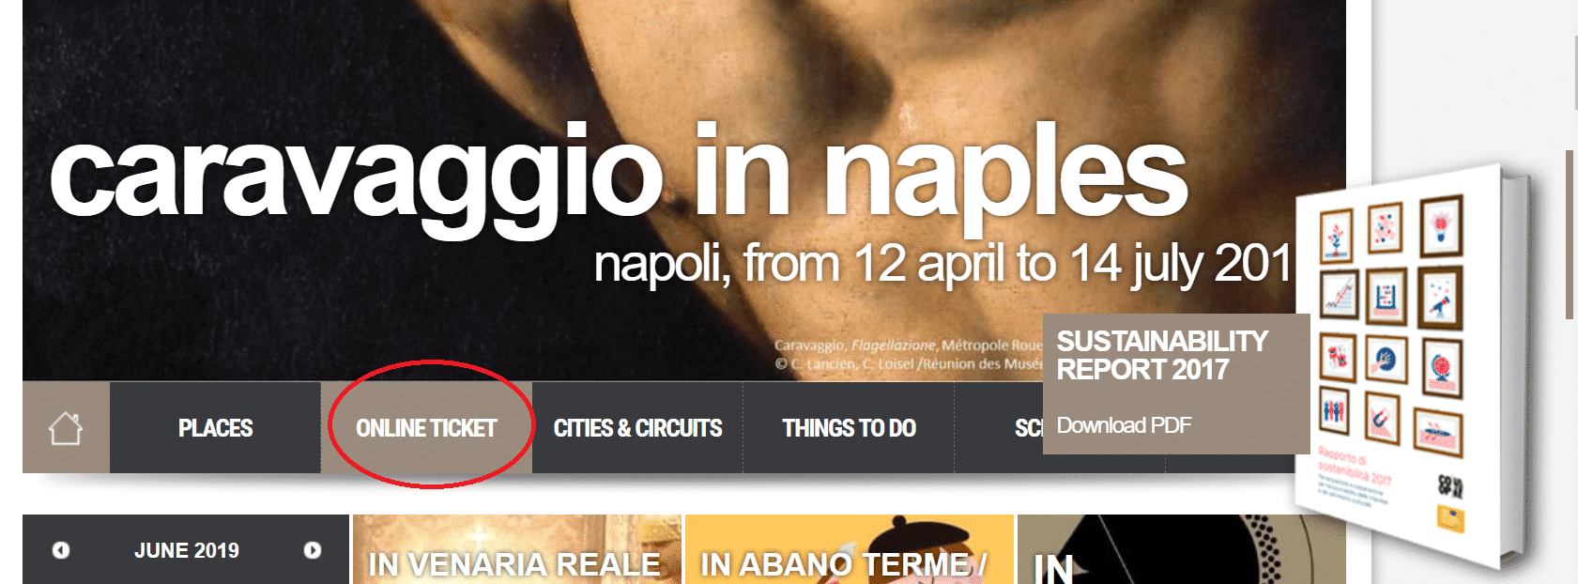Click the June 2019 calendar header
1578x584 pixels.
187,550
